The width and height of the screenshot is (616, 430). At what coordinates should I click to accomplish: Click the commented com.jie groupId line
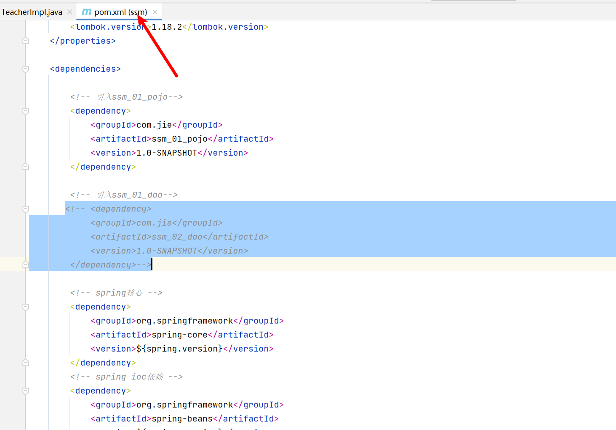[x=157, y=223]
